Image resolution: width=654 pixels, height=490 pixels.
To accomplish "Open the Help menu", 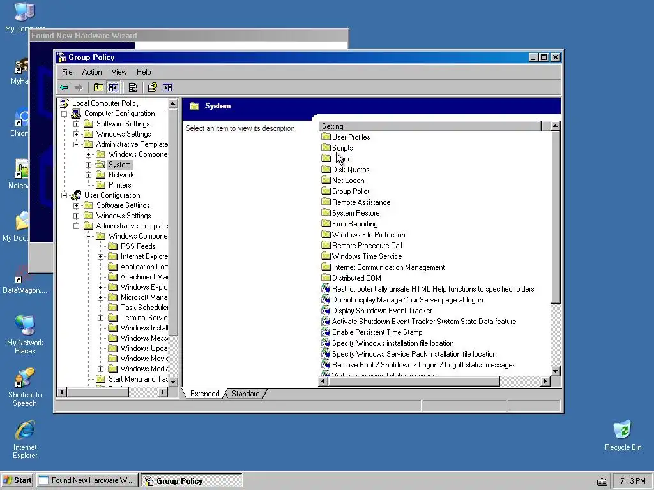I will pyautogui.click(x=144, y=72).
